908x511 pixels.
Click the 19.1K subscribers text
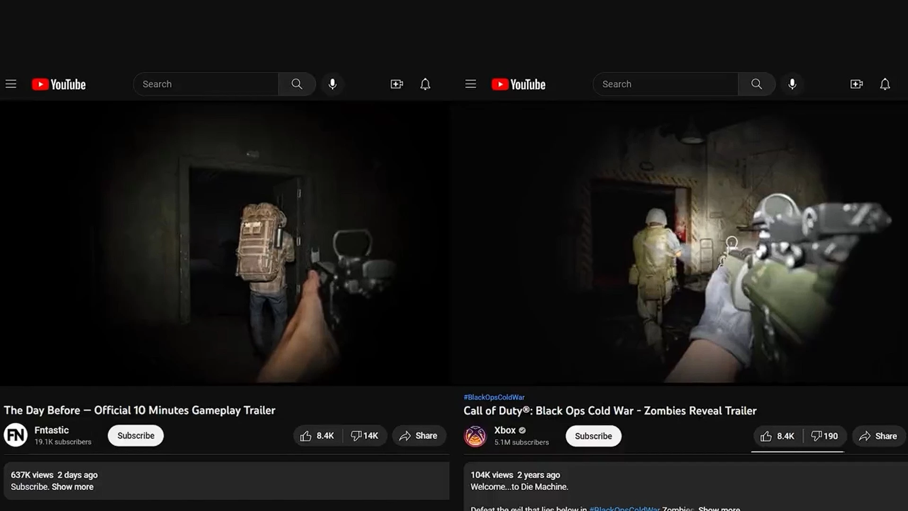(63, 442)
